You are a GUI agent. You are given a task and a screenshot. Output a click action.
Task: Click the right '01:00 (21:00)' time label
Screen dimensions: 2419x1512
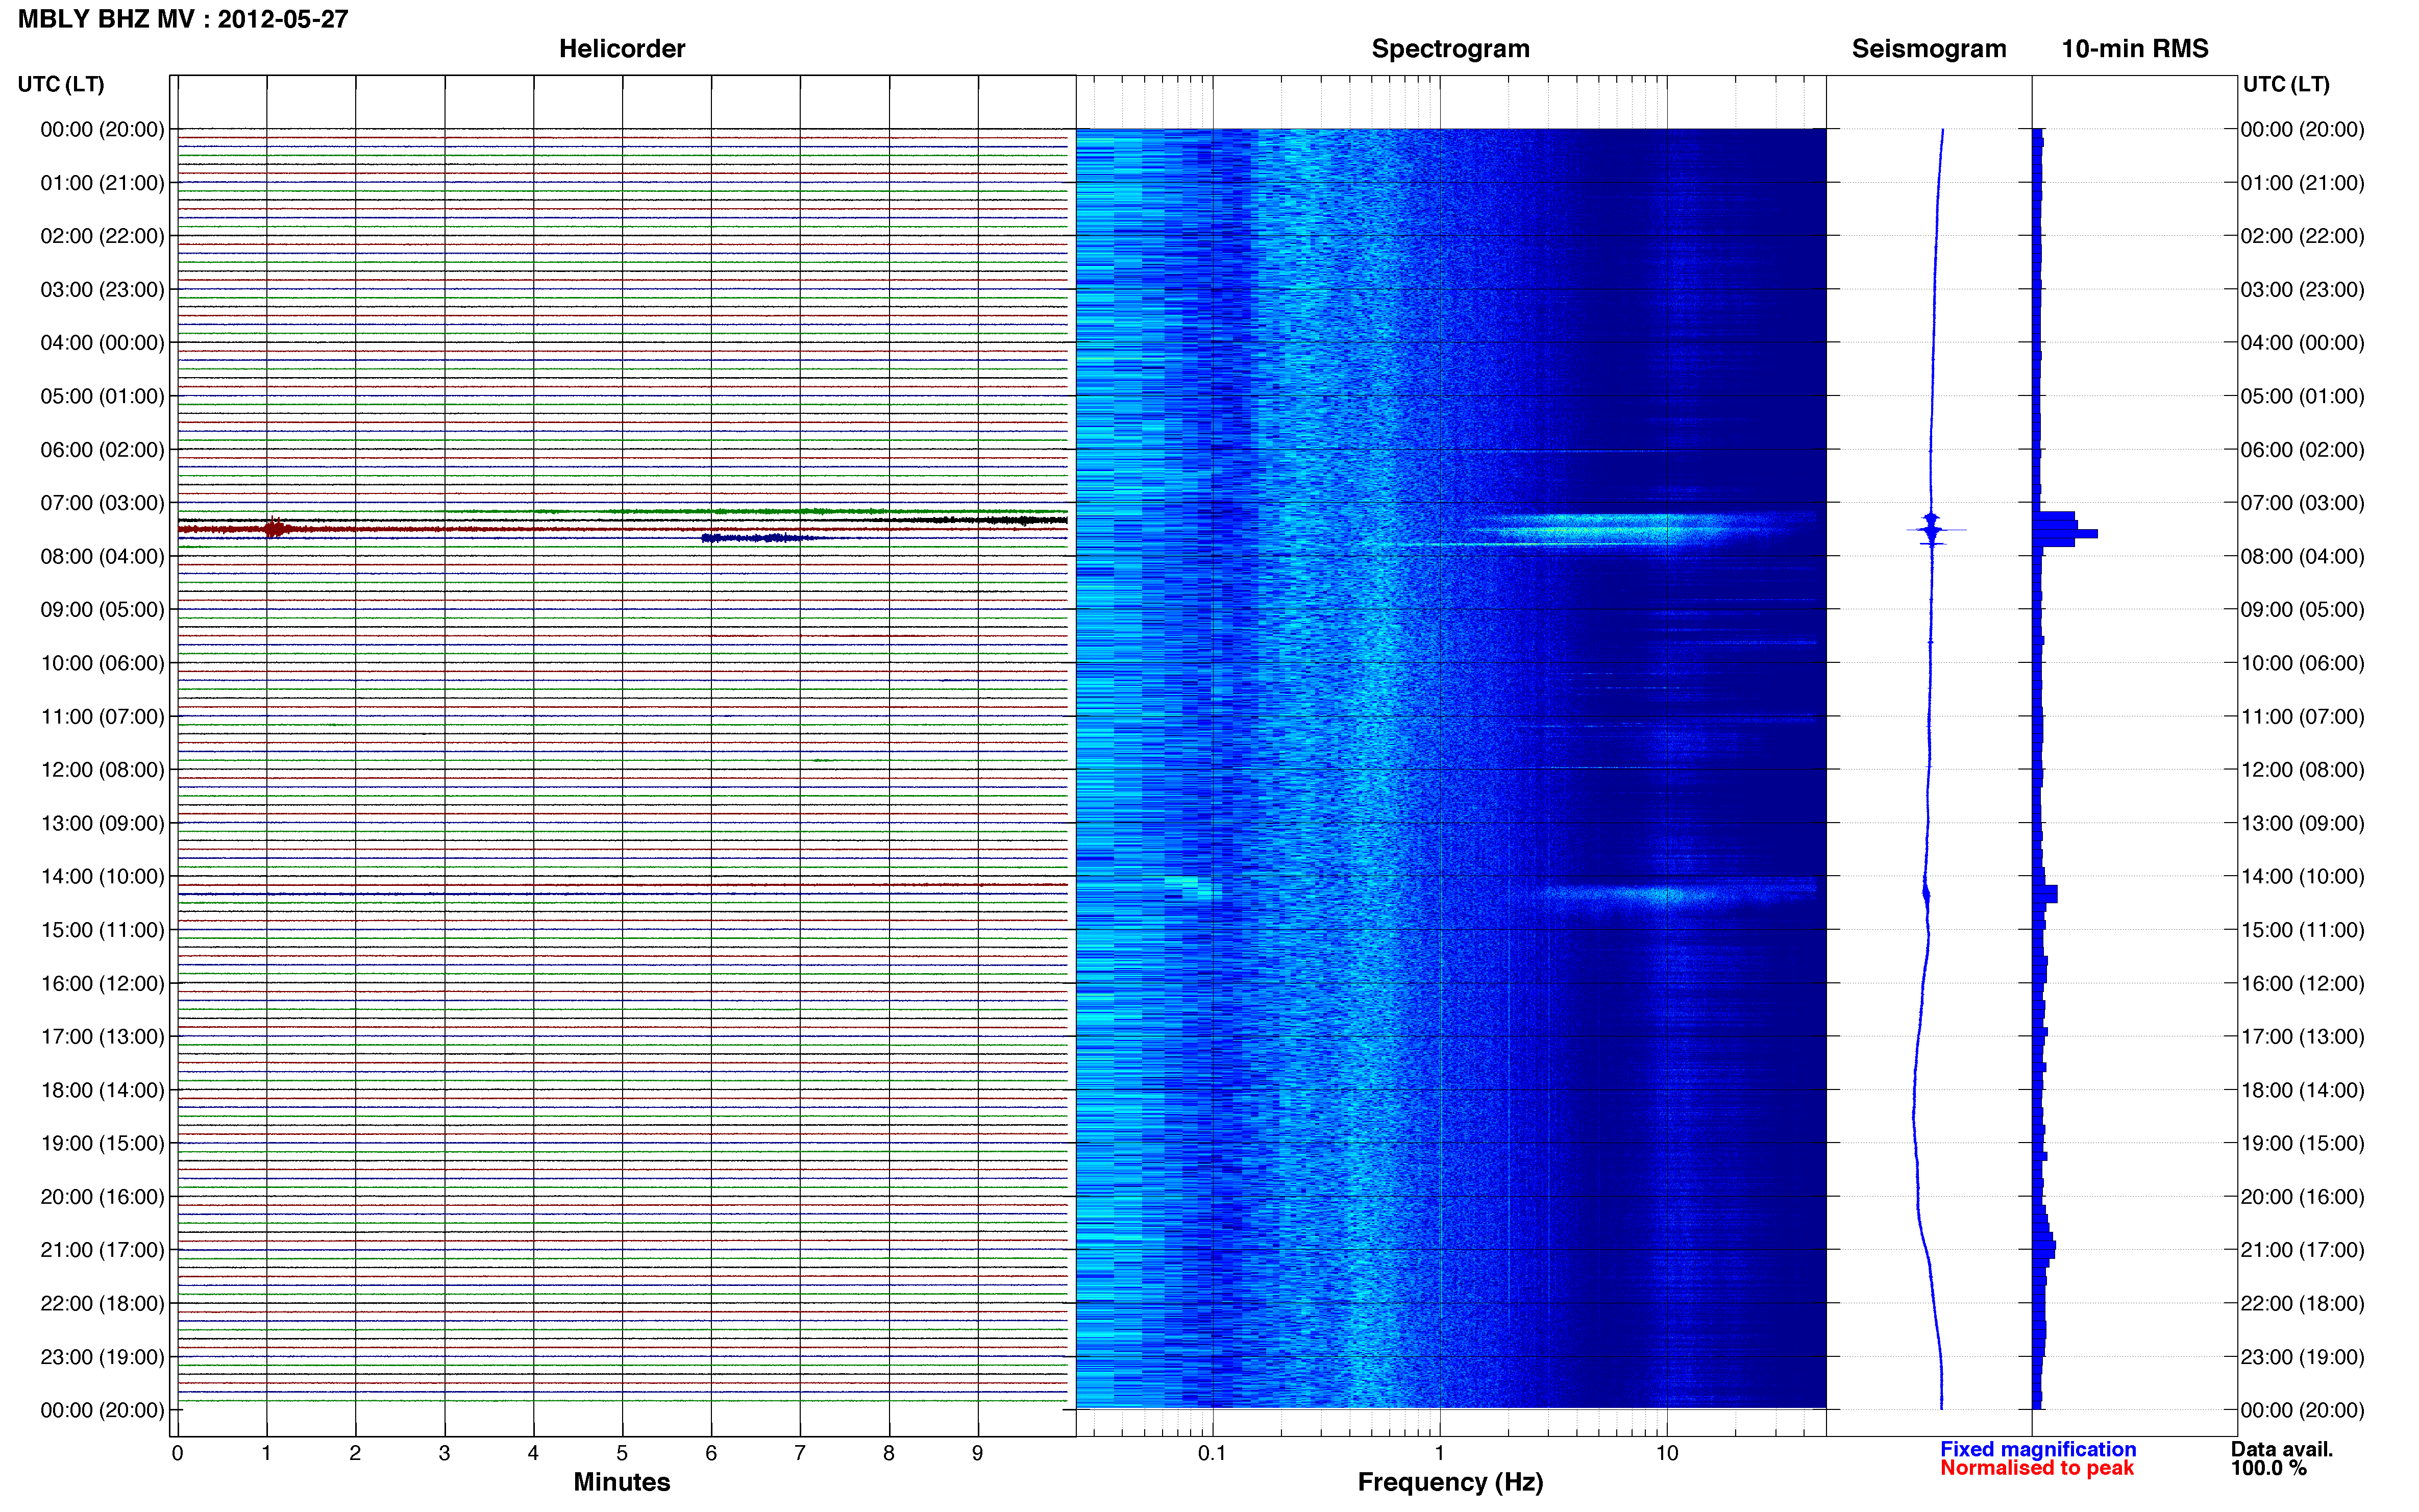(x=2302, y=183)
